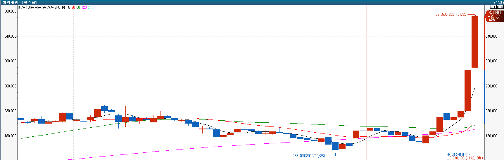This screenshot has height=160, width=504.
Task: Click the 가격이동평균 indicator label
Action: click(x=43, y=7)
